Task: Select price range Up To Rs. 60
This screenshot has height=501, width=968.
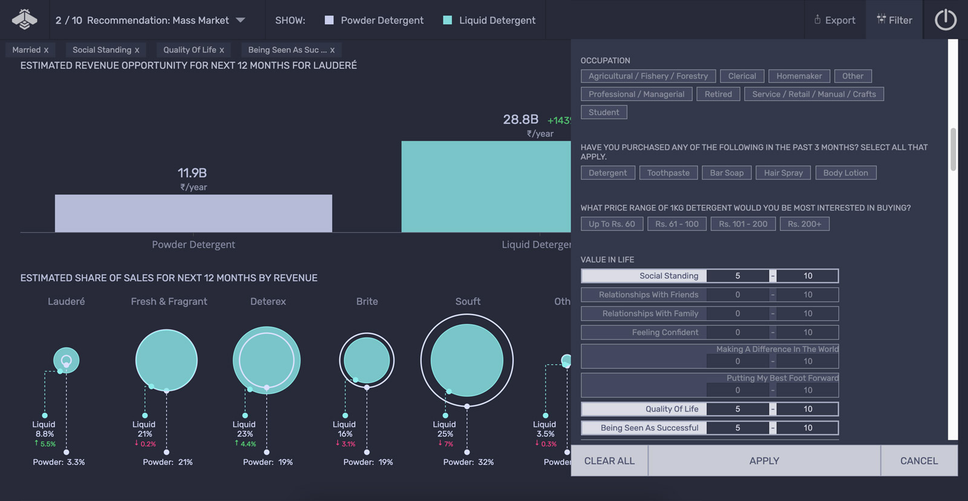Action: (x=612, y=224)
